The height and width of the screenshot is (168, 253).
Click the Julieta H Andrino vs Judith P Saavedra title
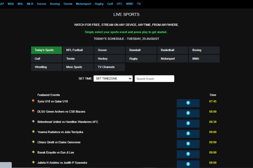(62, 163)
